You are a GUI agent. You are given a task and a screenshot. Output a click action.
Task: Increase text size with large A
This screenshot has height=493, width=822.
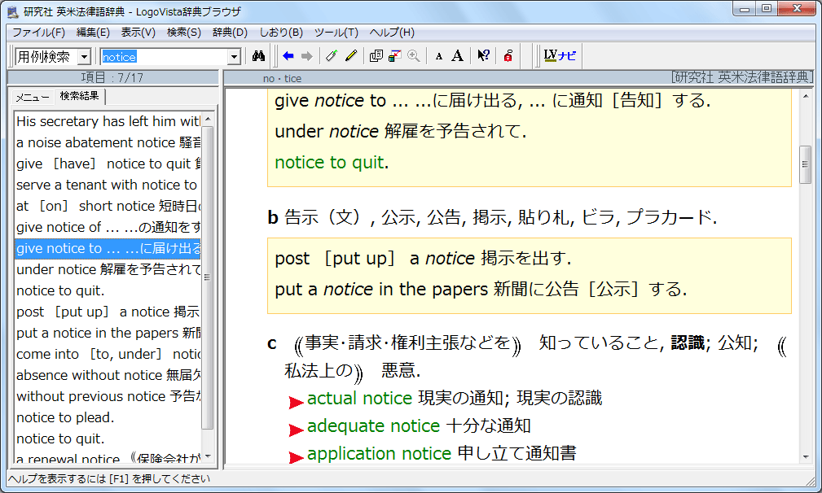[x=457, y=56]
